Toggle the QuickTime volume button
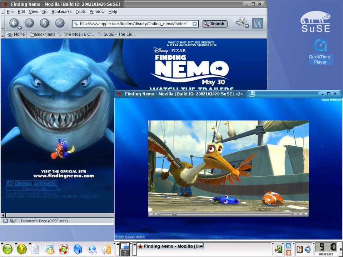The image size is (343, 257). pos(151,214)
